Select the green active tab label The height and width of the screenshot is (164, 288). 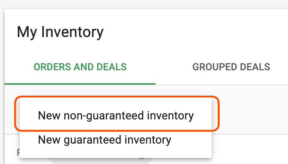click(x=80, y=67)
